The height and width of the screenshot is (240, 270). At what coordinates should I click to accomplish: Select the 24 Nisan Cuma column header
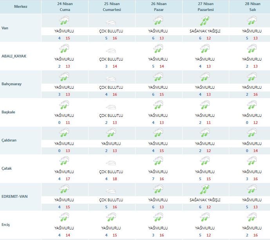click(64, 7)
